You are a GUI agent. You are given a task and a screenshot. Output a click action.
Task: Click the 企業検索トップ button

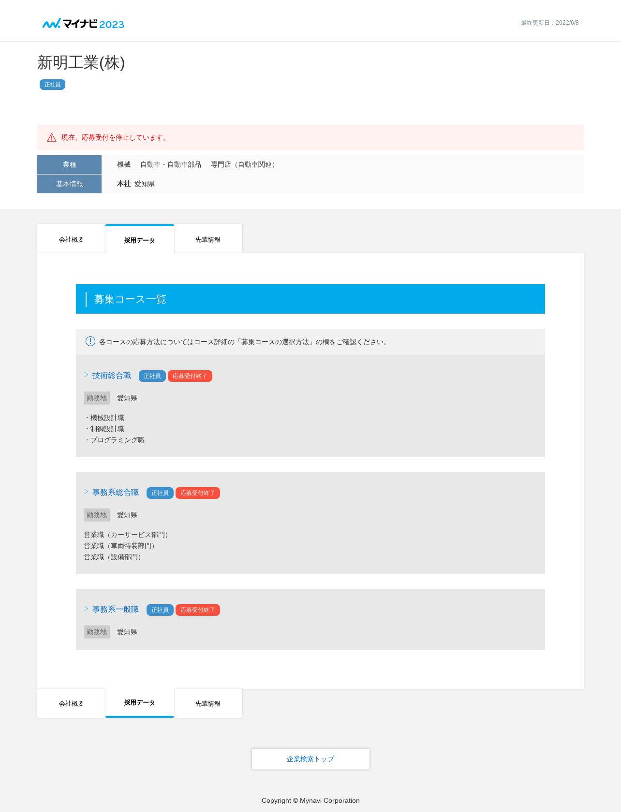[x=310, y=759]
